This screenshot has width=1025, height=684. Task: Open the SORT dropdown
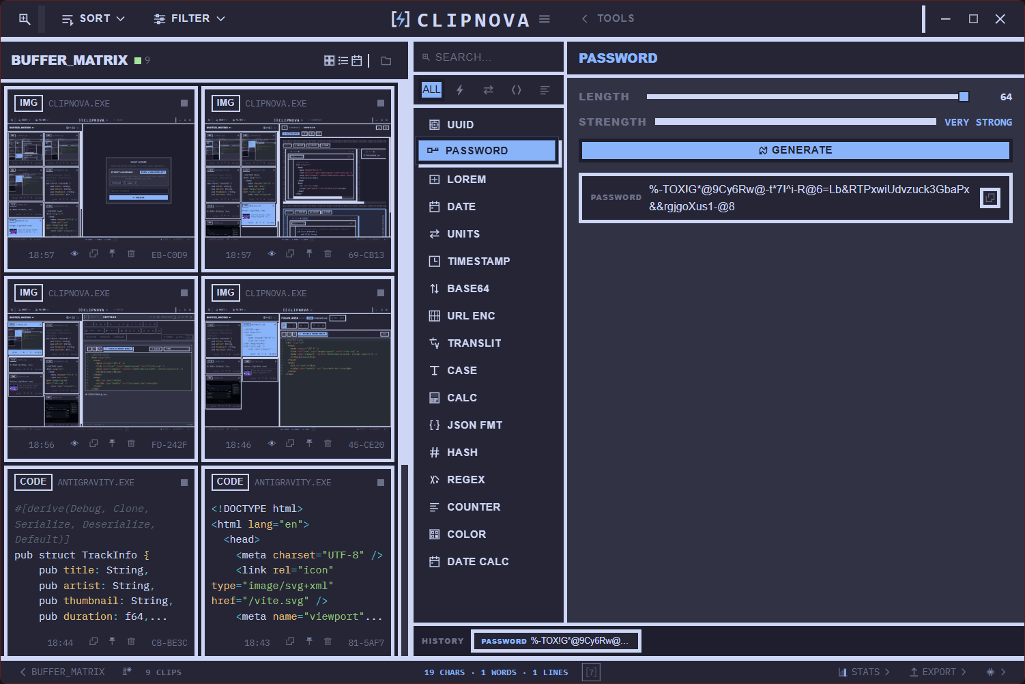[93, 19]
